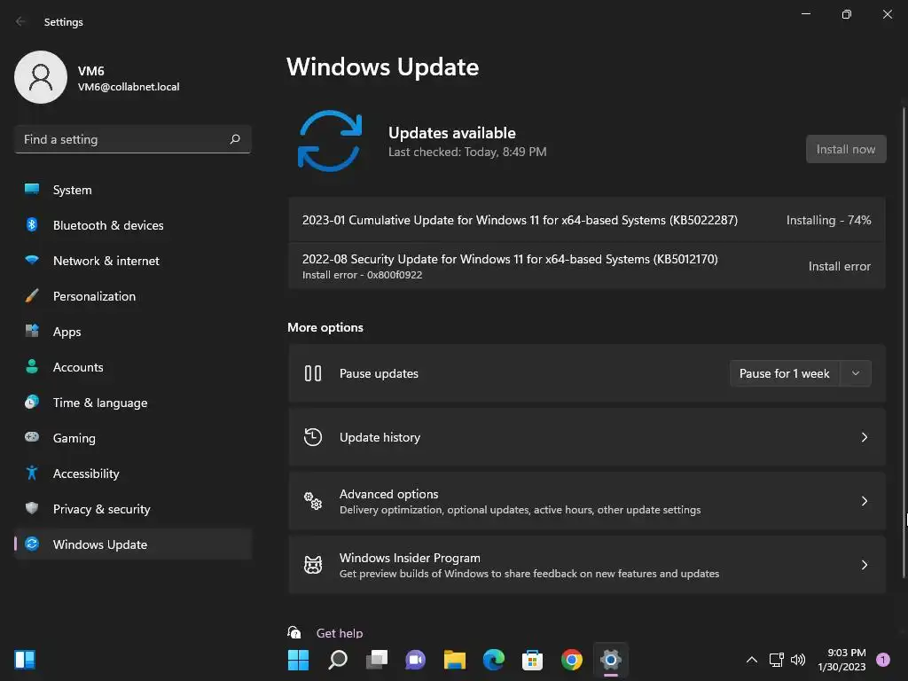Click the Time & language clock icon
Screen dimensions: 908x681
point(32,402)
